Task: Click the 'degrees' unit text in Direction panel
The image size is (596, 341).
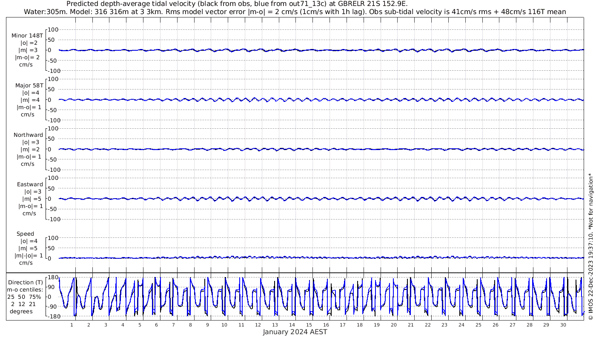Action: [21, 311]
